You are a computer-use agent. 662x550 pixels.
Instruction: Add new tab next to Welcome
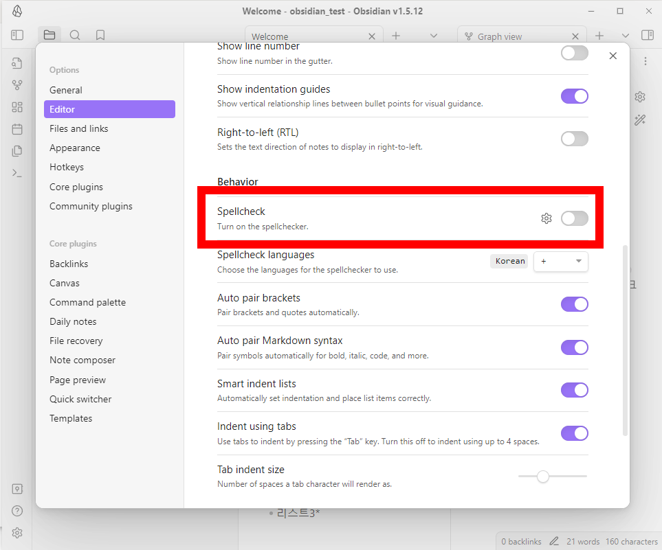[395, 36]
